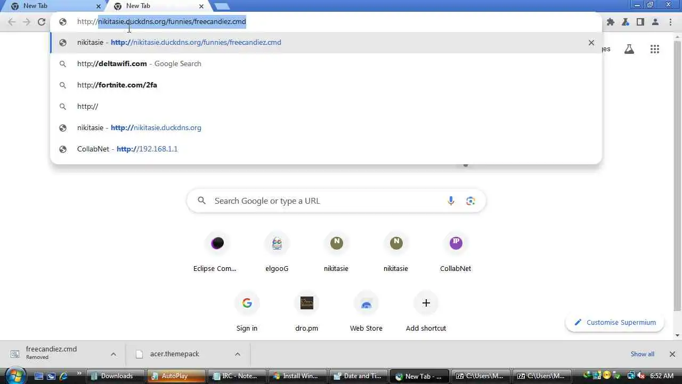
Task: Switch to Install Windows taskbar button
Action: (x=298, y=376)
